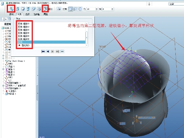Step back one operation in list
The image size is (184, 138).
(x=48, y=52)
